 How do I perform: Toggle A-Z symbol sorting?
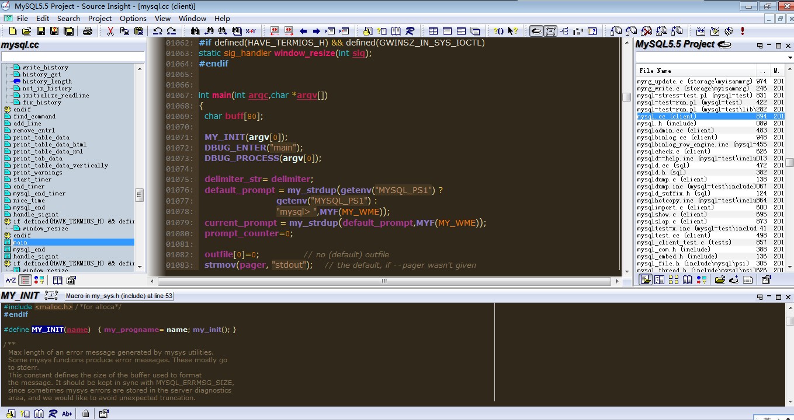click(x=11, y=280)
